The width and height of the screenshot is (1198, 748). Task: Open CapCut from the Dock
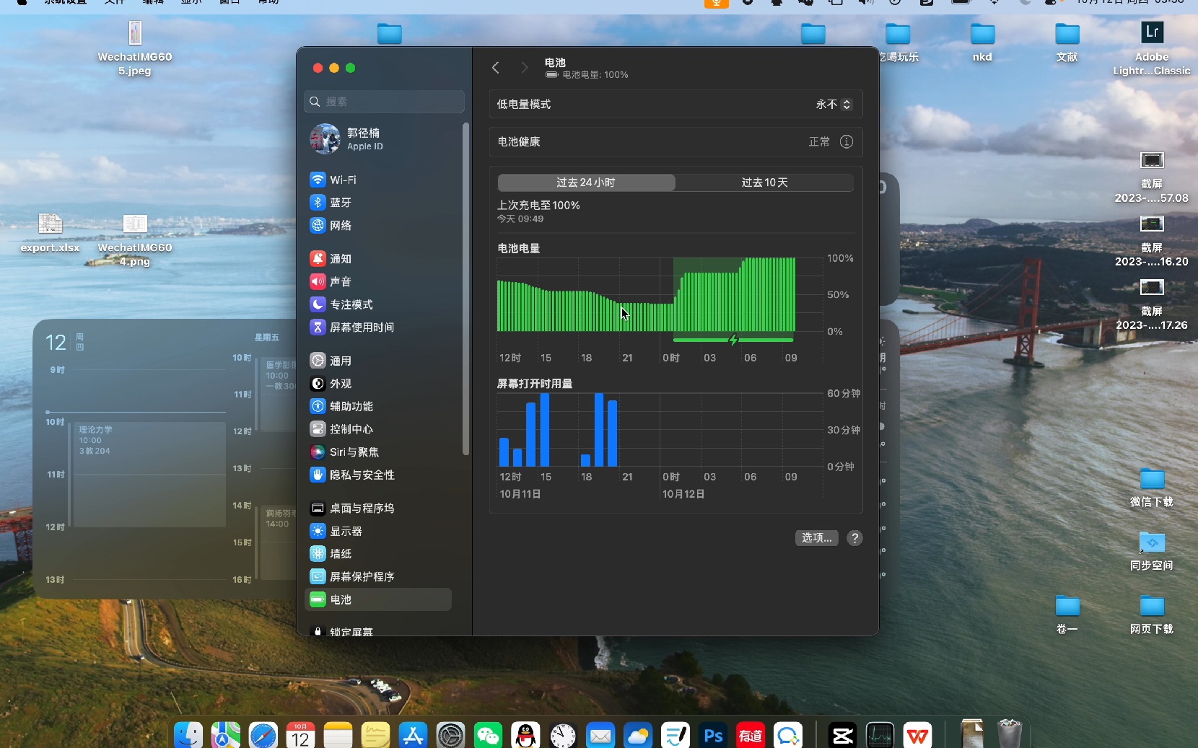[x=842, y=736]
